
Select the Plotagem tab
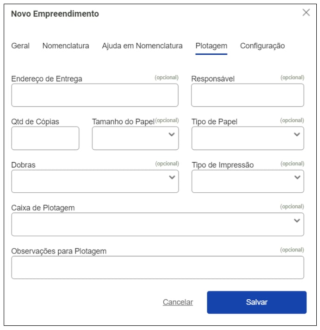[211, 46]
